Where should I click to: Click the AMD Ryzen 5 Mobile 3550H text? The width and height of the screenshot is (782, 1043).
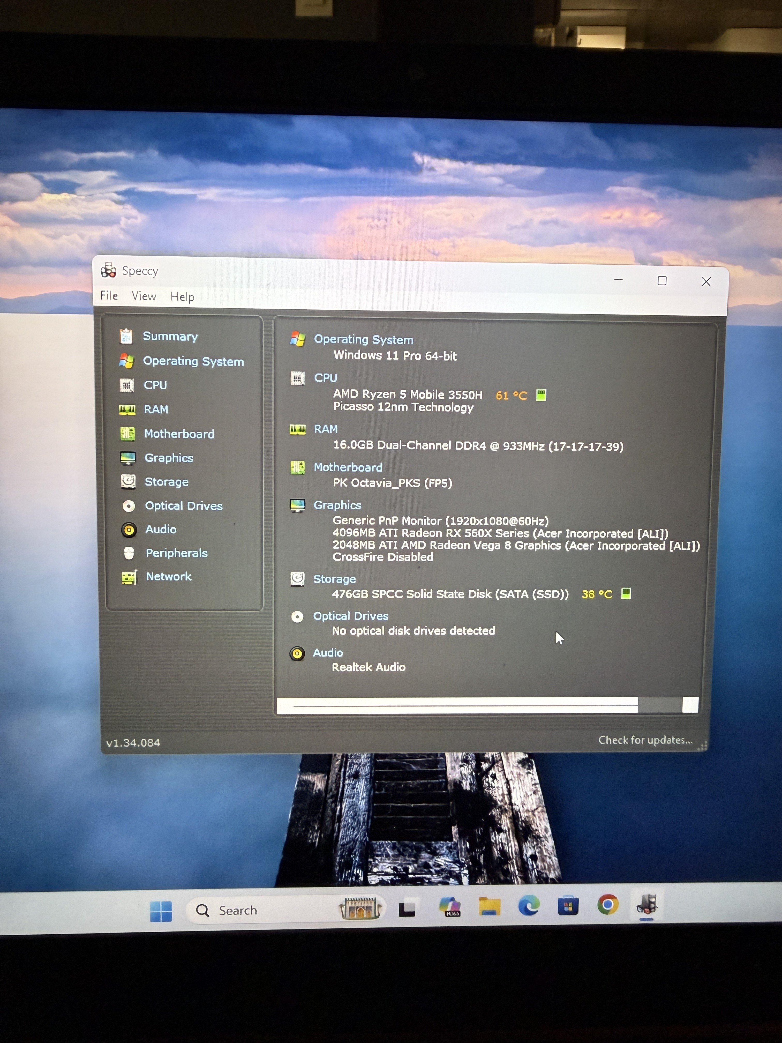coord(408,394)
